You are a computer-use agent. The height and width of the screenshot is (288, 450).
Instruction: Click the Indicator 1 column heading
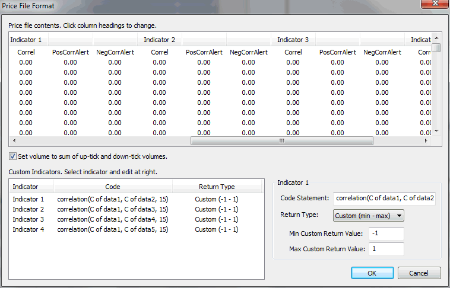[28, 40]
